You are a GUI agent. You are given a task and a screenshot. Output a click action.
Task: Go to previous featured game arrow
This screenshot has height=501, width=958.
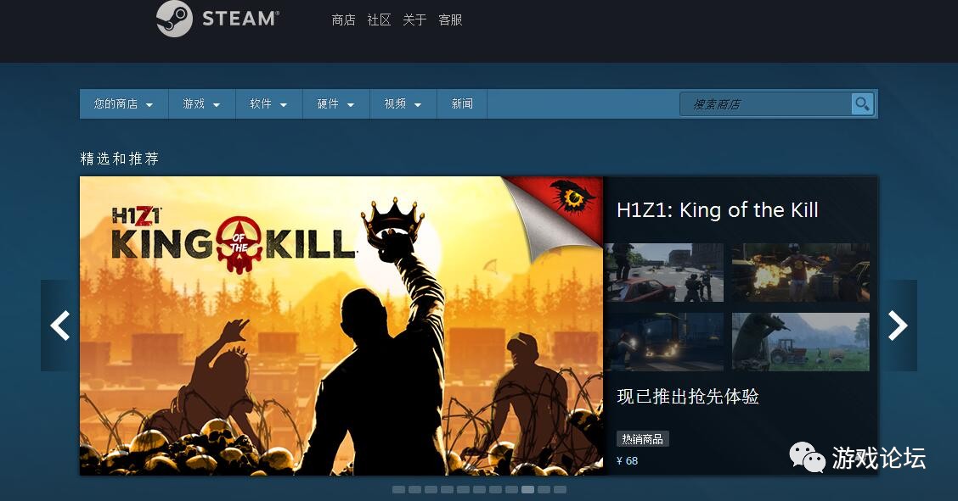tap(59, 326)
